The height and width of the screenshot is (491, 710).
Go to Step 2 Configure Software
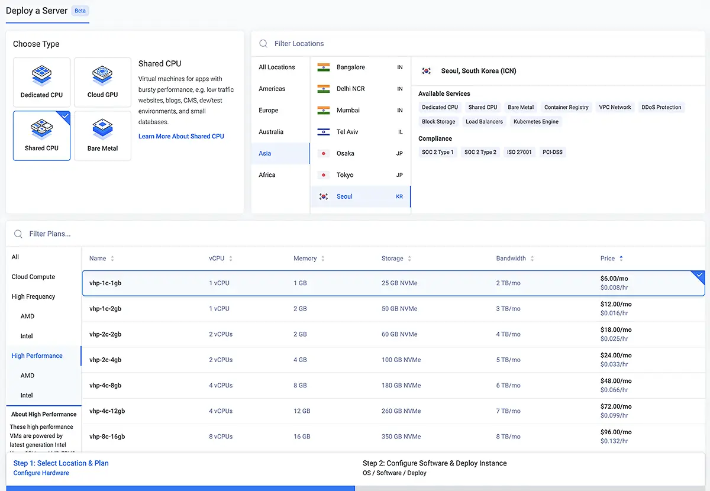point(434,463)
